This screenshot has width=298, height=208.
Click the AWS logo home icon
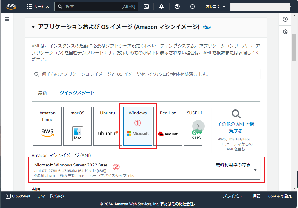pos(11,7)
